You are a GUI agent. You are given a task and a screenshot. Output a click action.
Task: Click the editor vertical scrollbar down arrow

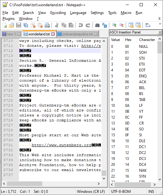tap(104, 179)
